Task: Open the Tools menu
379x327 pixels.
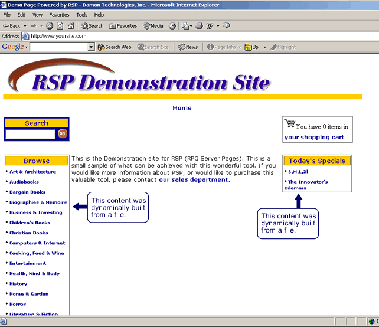Action: [x=82, y=15]
